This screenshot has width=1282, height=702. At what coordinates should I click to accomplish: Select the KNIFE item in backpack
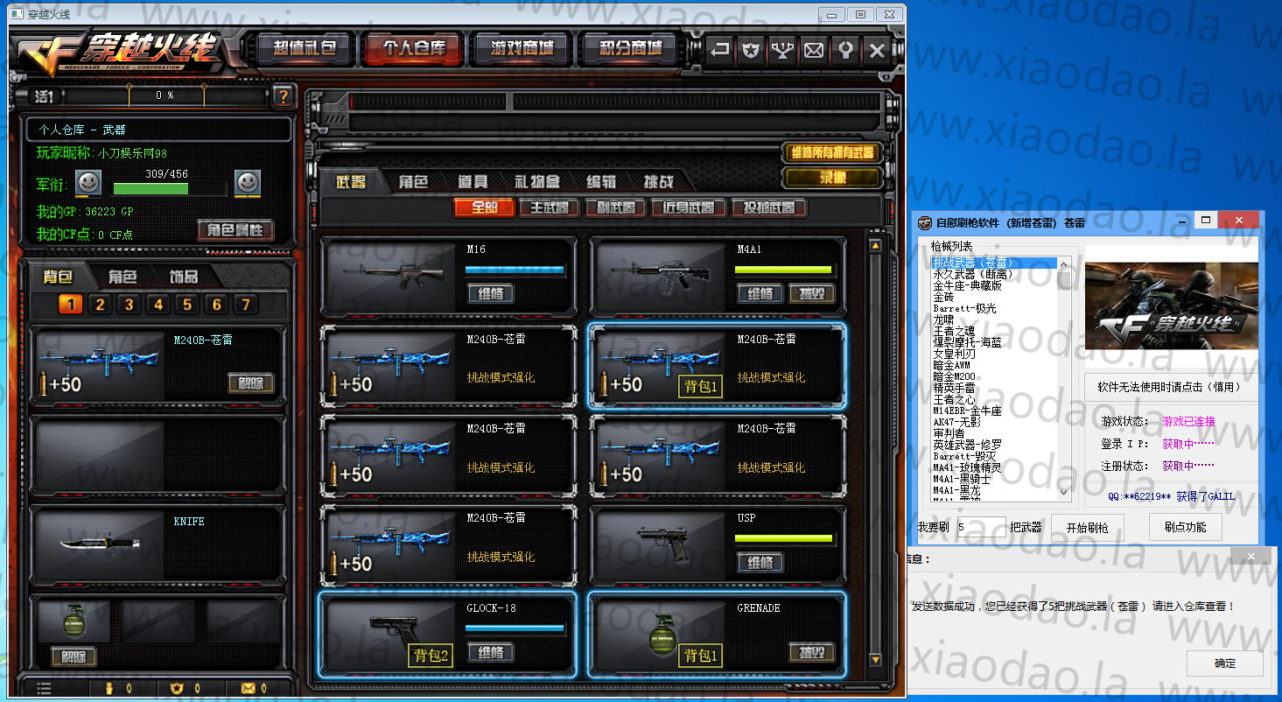pyautogui.click(x=157, y=543)
